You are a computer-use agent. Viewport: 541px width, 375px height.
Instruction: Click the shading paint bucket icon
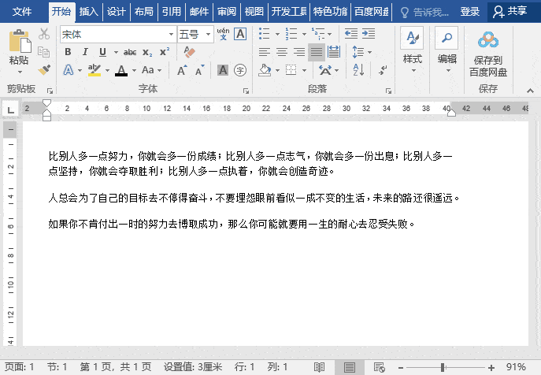click(265, 70)
